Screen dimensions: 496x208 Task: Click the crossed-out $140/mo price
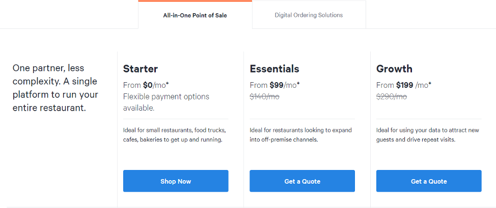click(x=264, y=96)
